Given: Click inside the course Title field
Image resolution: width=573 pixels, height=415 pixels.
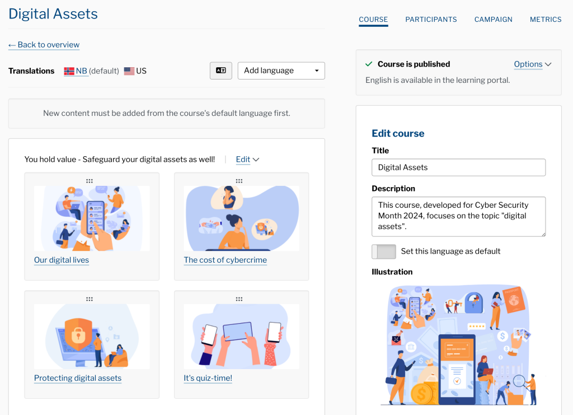Looking at the screenshot, I should (x=458, y=167).
